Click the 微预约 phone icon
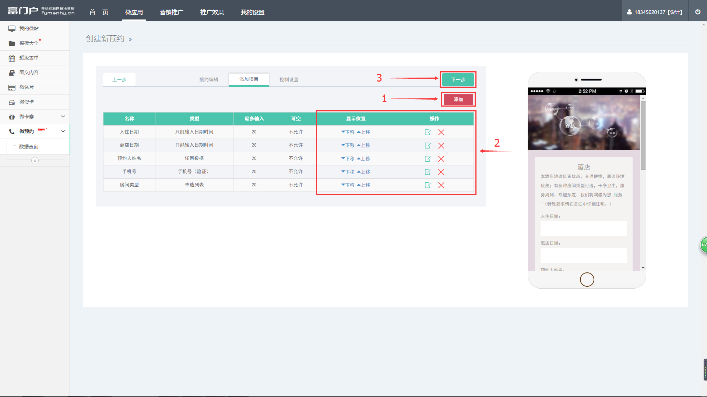Image resolution: width=707 pixels, height=397 pixels. pos(12,131)
